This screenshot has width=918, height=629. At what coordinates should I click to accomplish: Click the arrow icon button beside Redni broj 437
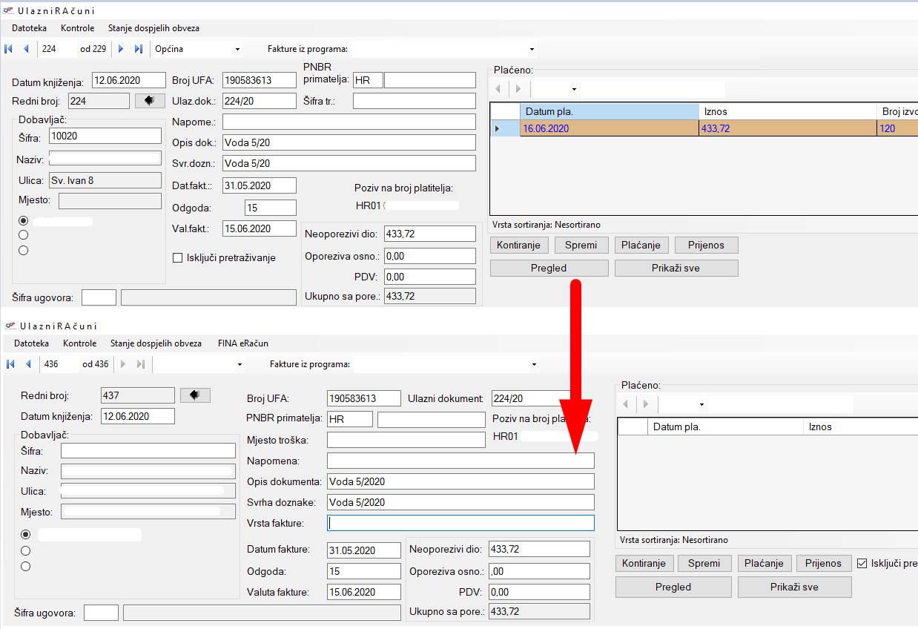tap(195, 395)
